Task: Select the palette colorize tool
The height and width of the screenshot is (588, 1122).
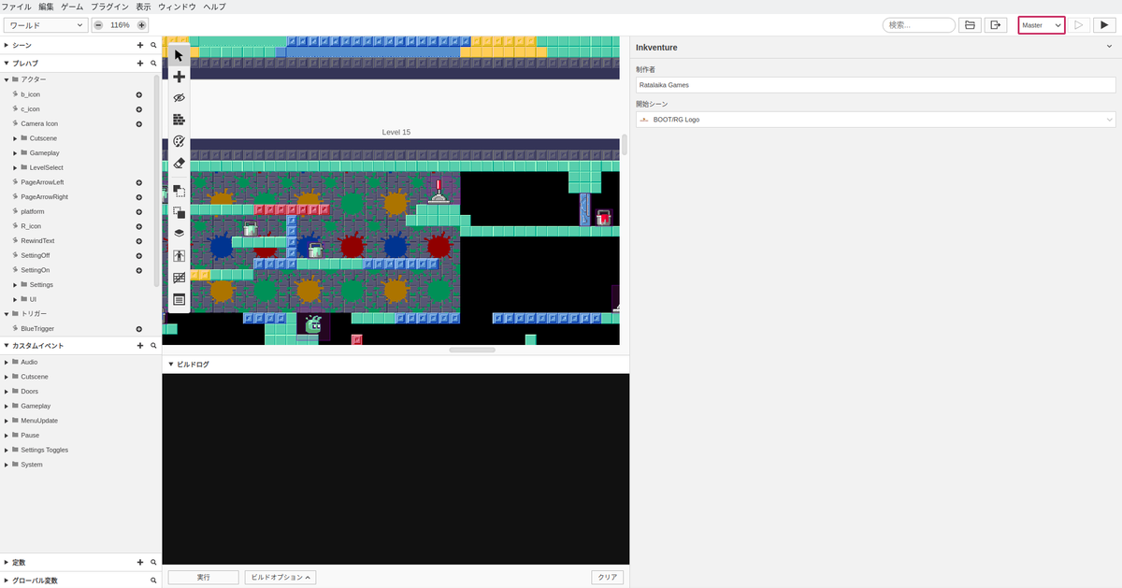Action: click(179, 141)
